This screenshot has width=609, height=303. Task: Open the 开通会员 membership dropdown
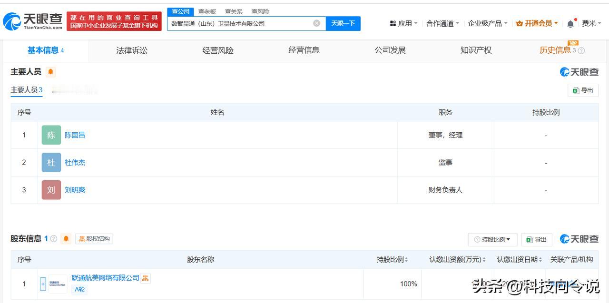[537, 23]
